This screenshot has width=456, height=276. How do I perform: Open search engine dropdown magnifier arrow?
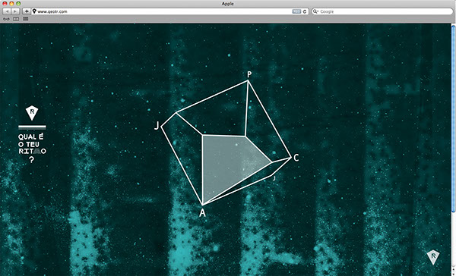click(315, 11)
